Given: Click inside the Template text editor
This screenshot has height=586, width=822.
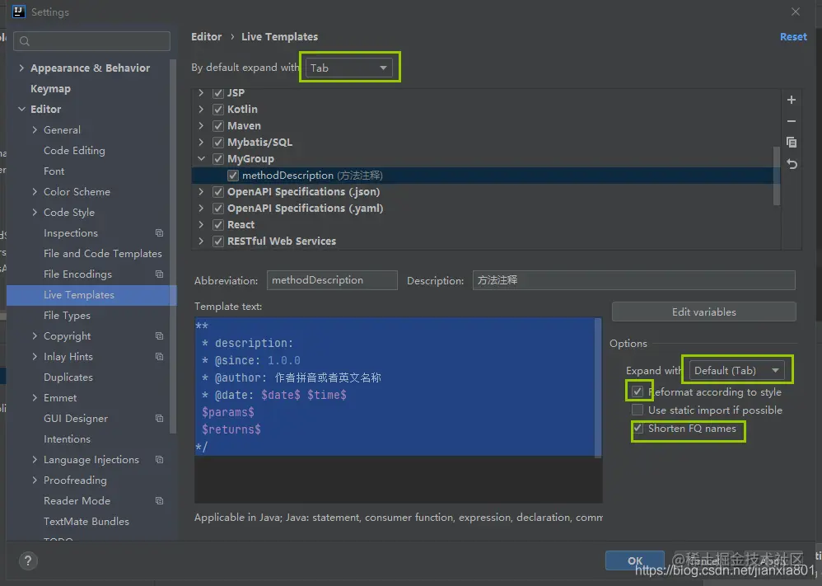Looking at the screenshot, I should [397, 410].
